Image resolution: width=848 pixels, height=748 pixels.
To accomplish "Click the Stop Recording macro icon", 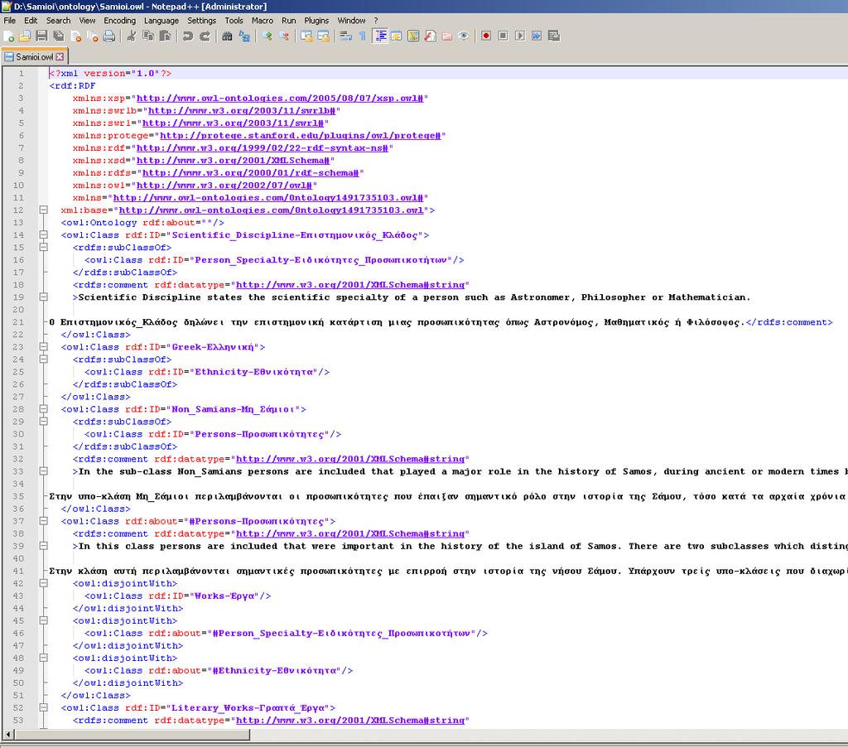I will pos(503,36).
